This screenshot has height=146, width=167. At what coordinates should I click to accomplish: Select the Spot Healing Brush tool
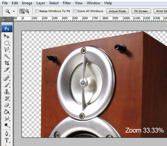click(7, 78)
